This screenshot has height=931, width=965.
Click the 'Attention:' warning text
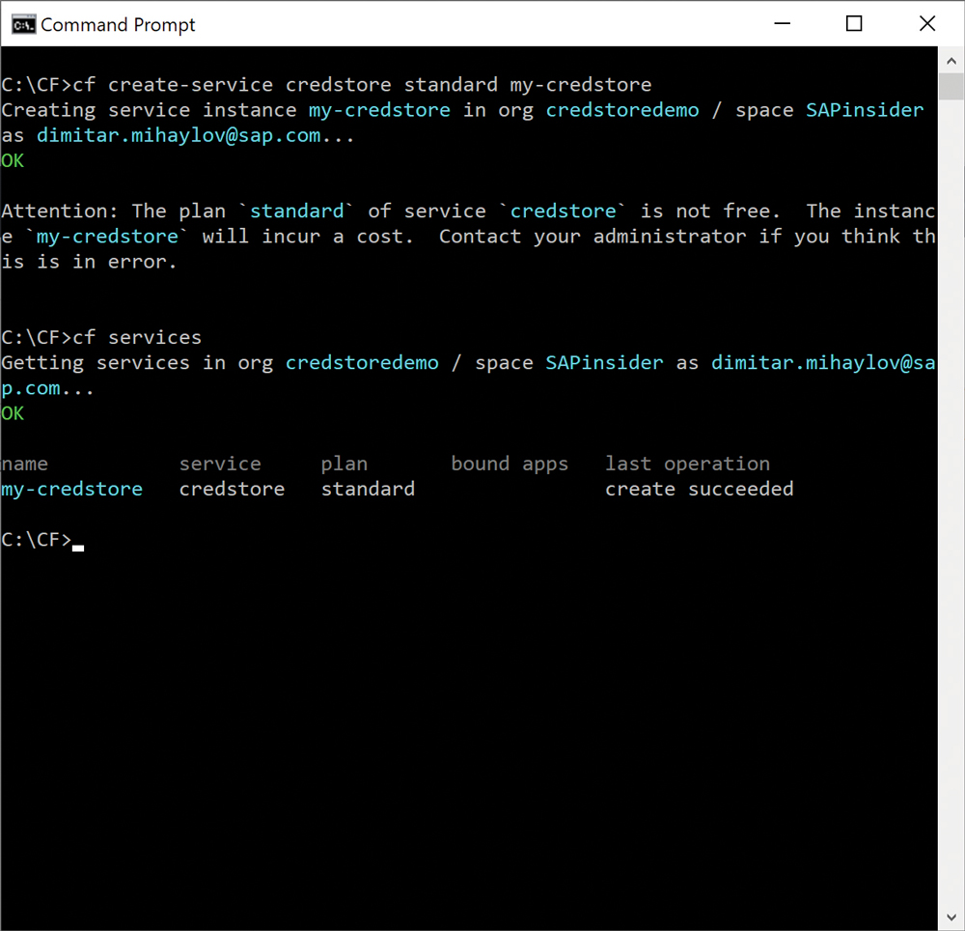point(61,211)
